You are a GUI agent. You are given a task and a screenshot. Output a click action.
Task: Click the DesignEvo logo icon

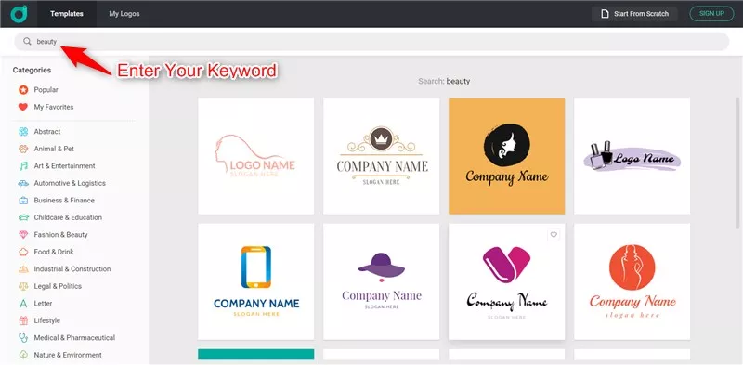(x=19, y=14)
